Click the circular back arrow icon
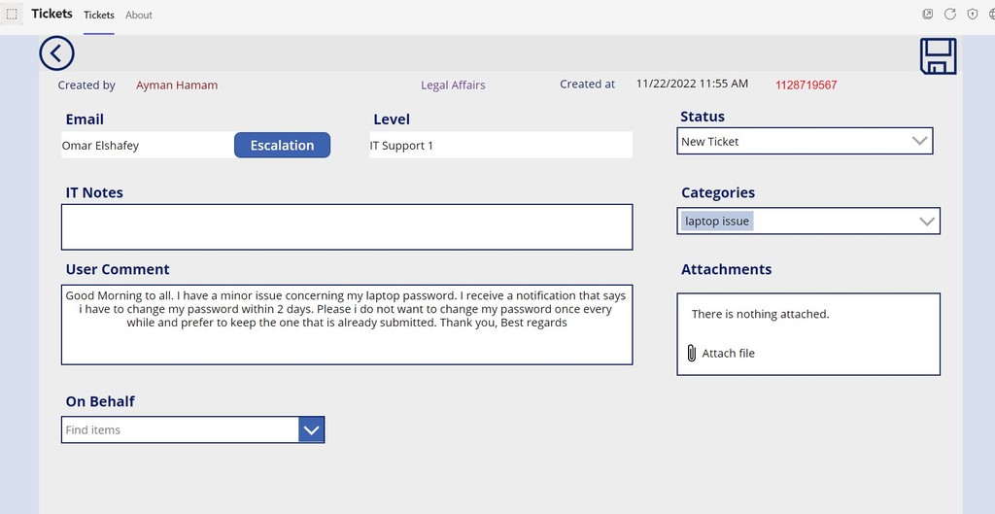995x514 pixels. 56,53
